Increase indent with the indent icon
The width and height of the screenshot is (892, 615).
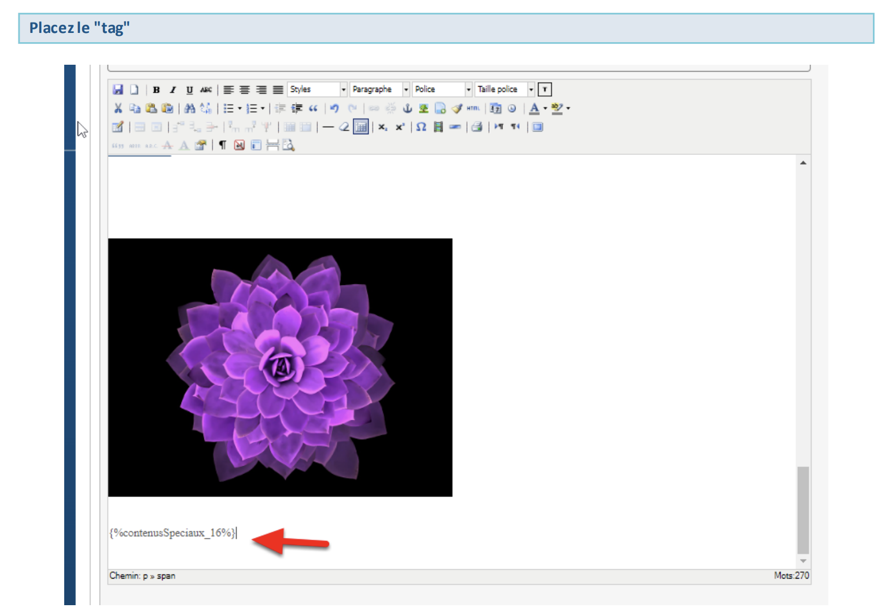coord(297,108)
